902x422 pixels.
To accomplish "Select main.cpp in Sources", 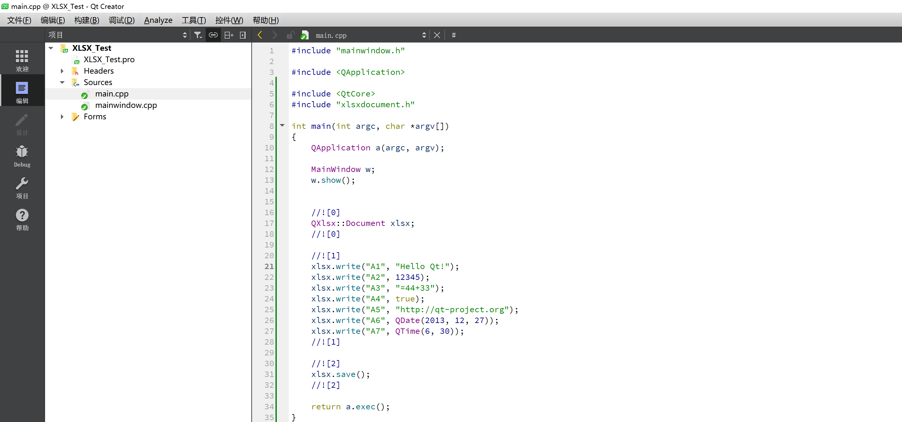I will [x=112, y=94].
